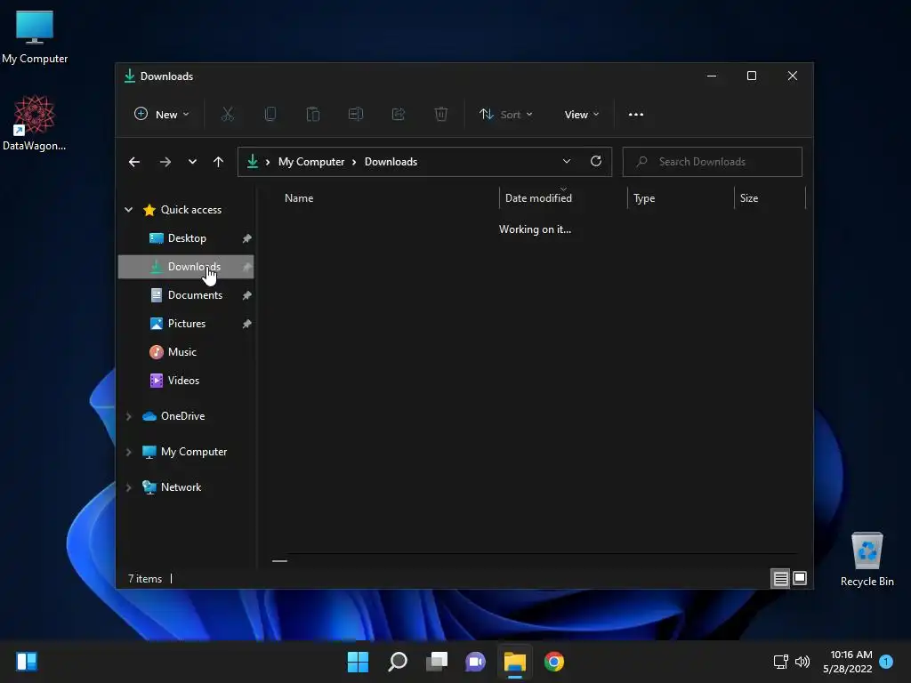911x683 pixels.
Task: Click the Delete trash icon
Action: 441,115
